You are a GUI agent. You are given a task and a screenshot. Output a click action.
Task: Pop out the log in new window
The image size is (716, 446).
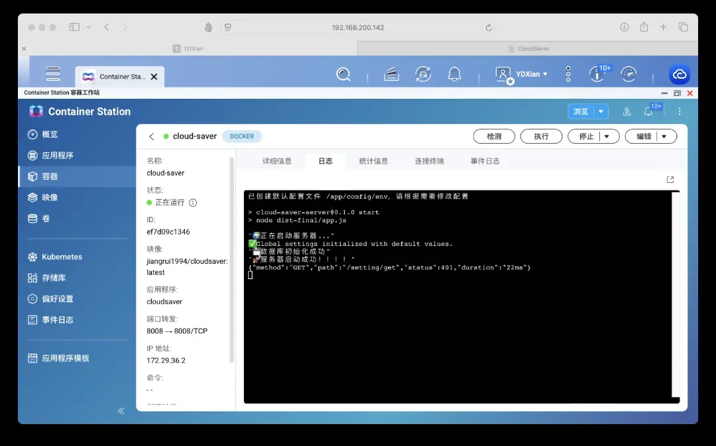point(670,180)
